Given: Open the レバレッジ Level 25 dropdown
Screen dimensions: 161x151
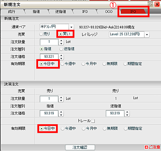Looking at the screenshot, I should (147, 35).
